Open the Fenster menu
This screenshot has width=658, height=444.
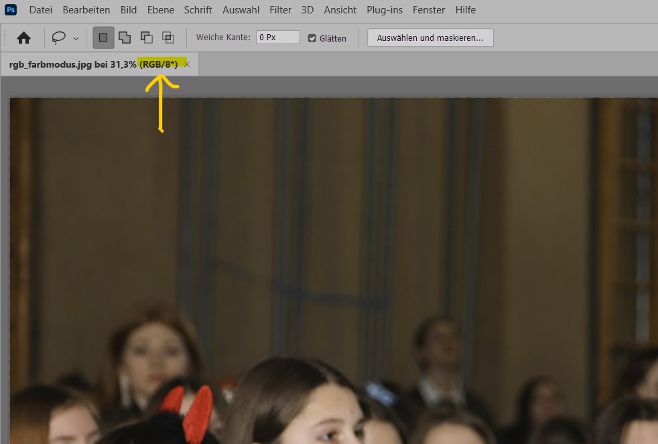point(428,9)
